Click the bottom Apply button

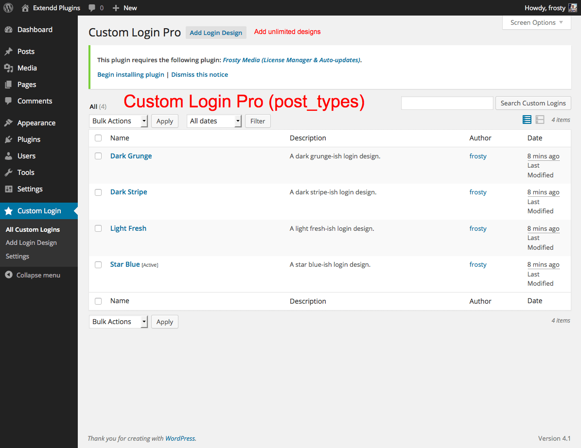click(x=165, y=322)
